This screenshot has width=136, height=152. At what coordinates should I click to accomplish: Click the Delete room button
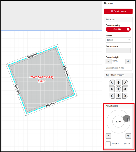[x=118, y=11]
